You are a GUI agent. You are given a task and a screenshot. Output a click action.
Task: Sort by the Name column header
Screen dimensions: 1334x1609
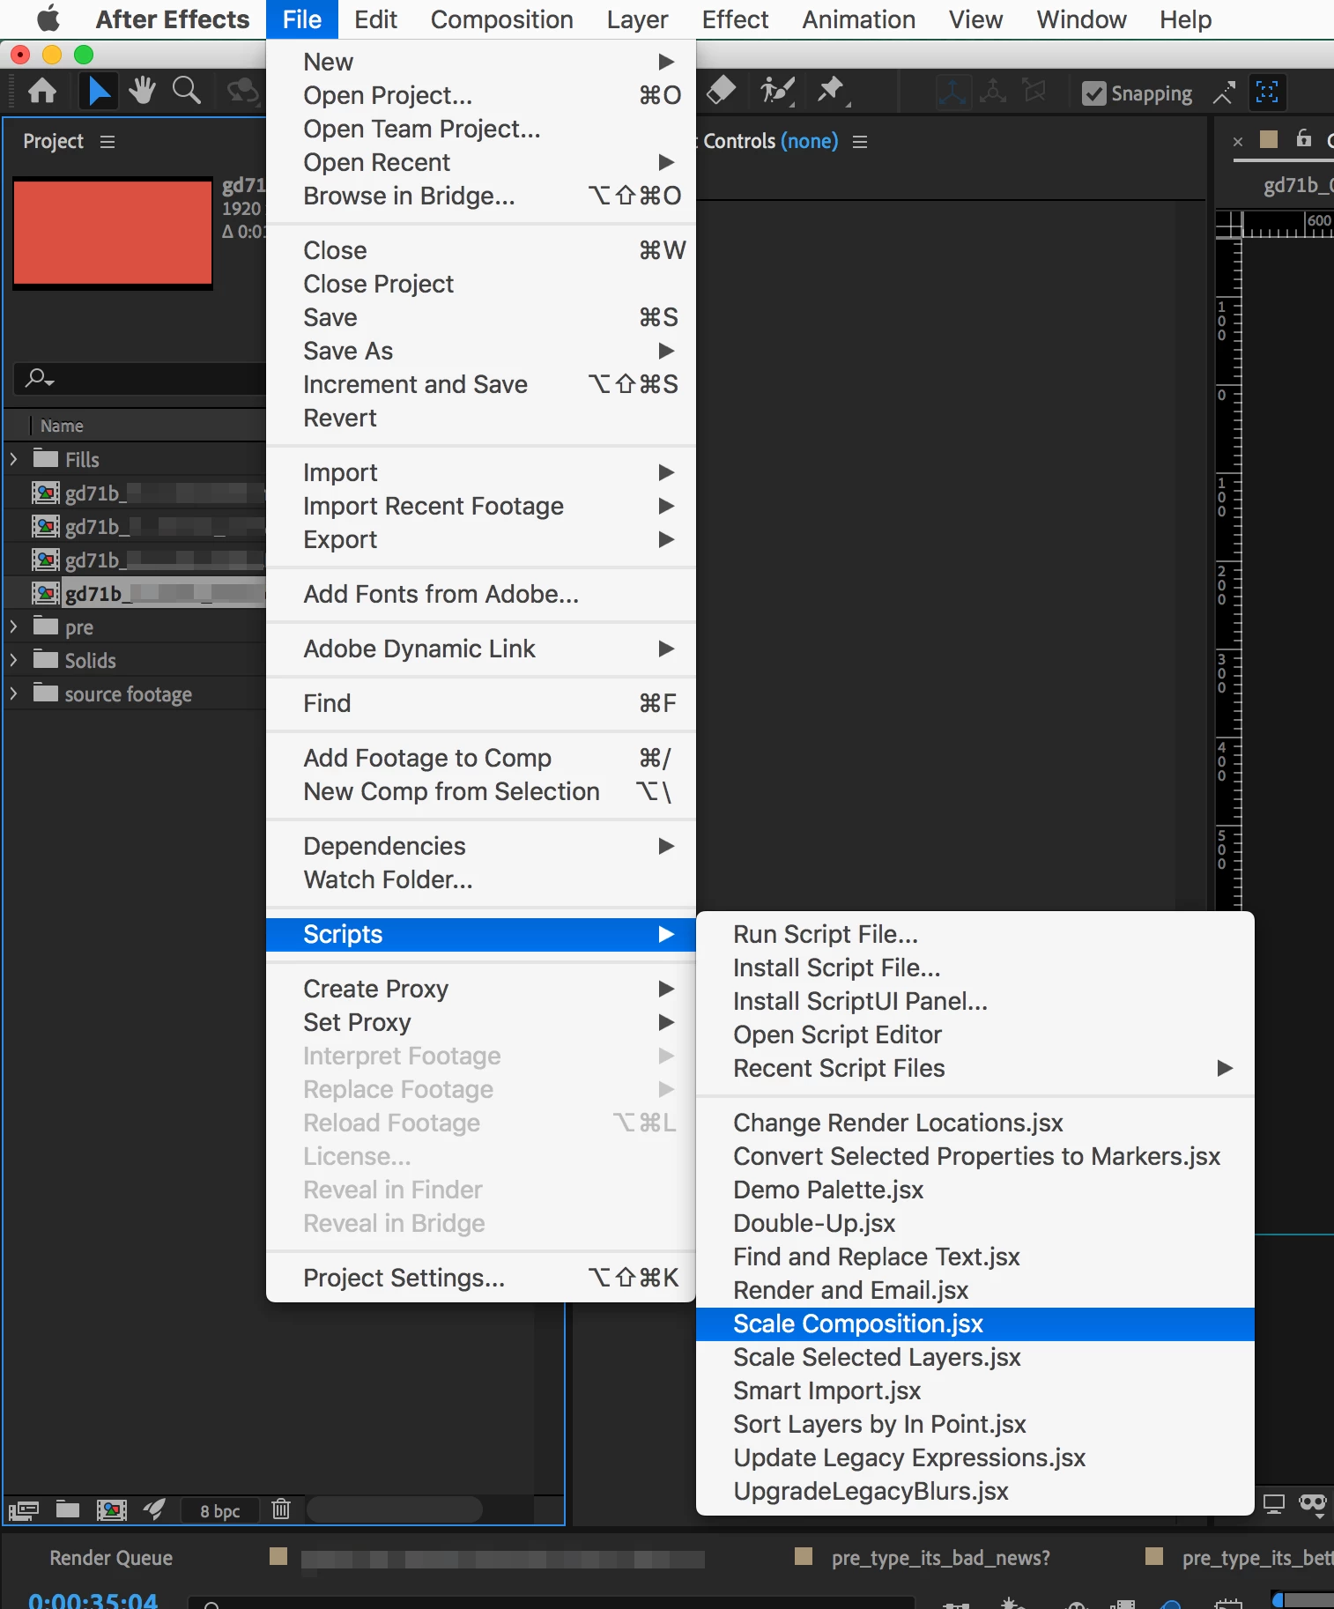point(62,426)
